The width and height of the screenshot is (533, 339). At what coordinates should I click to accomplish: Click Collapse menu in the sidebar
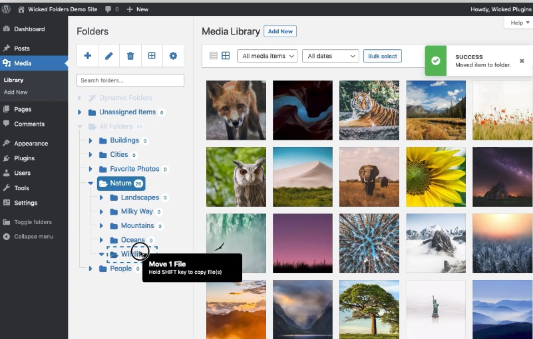pyautogui.click(x=33, y=237)
